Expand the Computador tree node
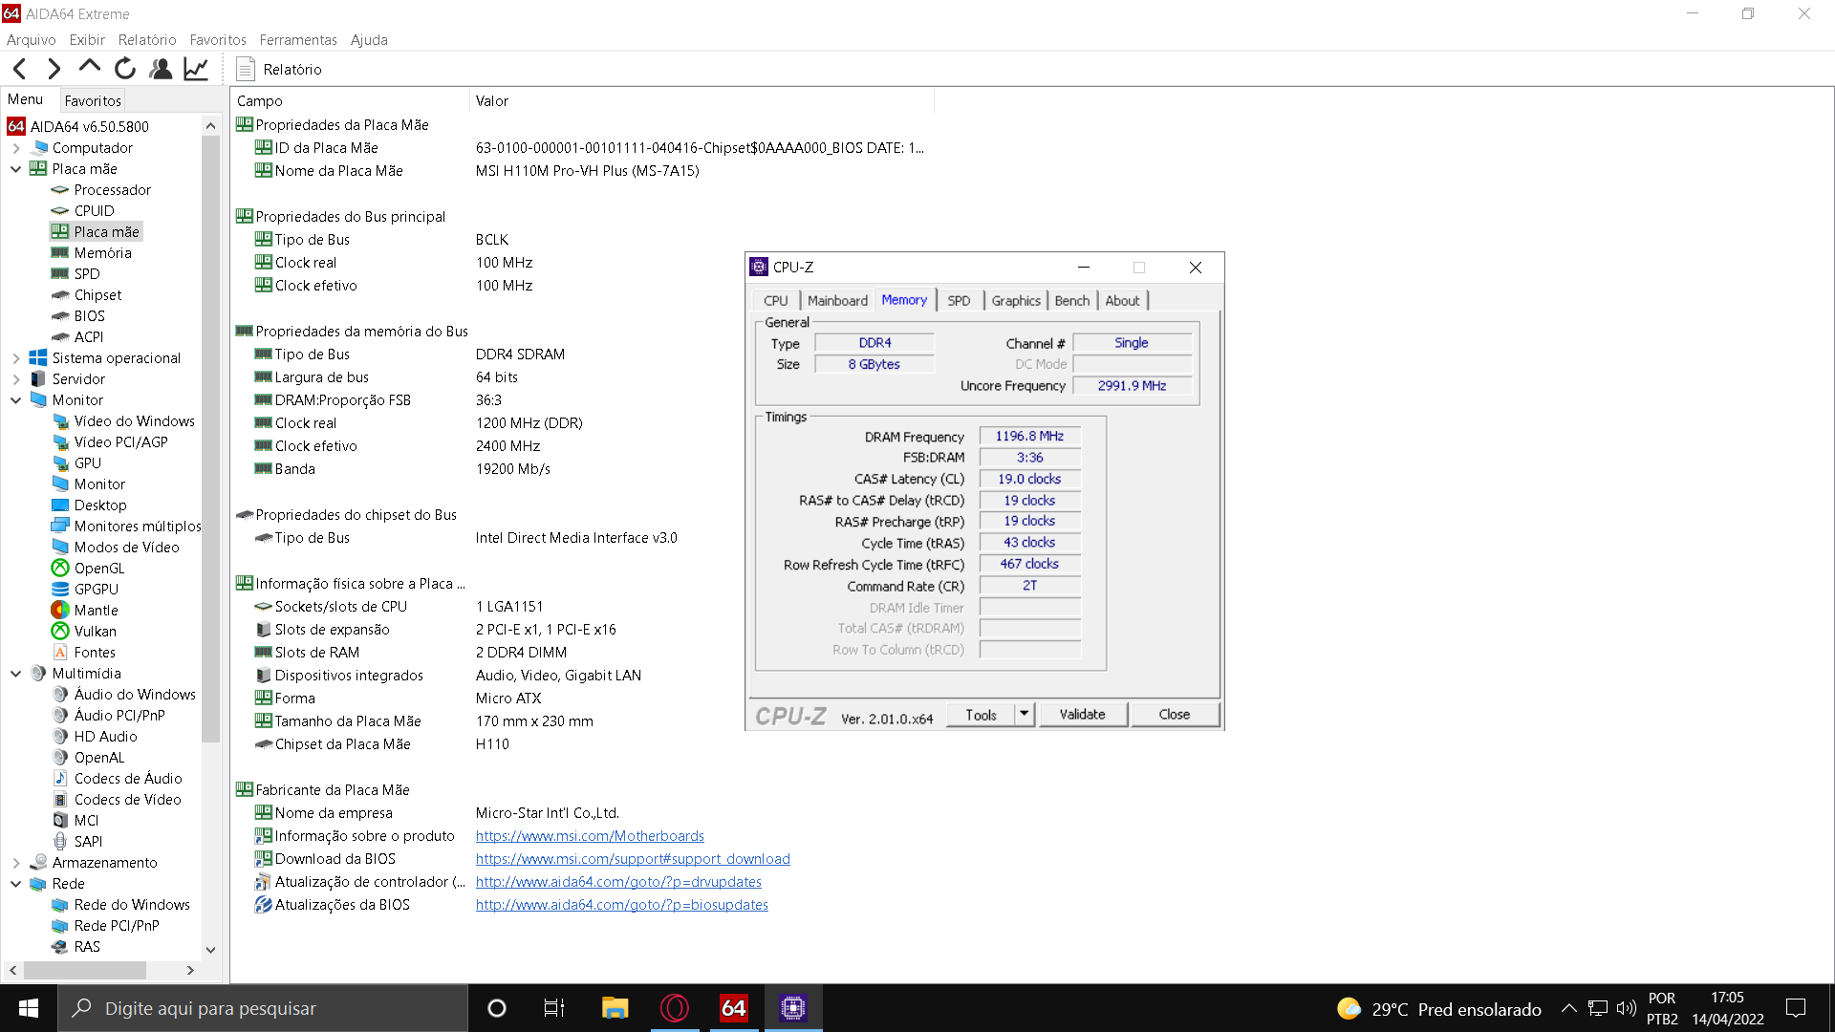Viewport: 1835px width, 1032px height. pos(16,148)
